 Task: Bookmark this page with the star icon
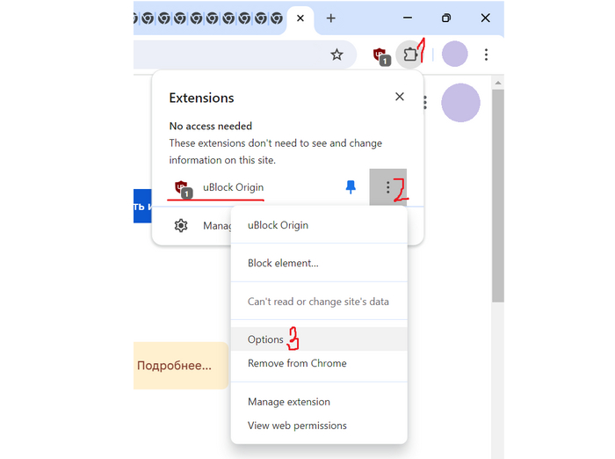336,55
